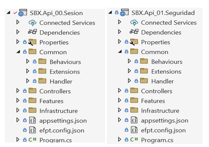Select Connected Services label in SBX.Api_00.Sesion
Image resolution: width=209 pixels, height=147 pixels.
click(67, 23)
